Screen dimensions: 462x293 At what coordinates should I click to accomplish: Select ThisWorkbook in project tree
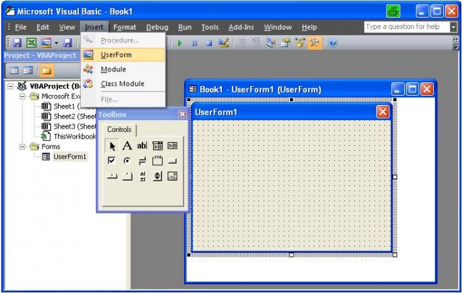[x=69, y=137]
